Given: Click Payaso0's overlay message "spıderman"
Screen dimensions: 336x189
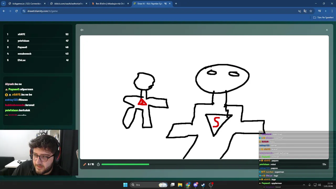Looking at the screenshot, I should coord(277,183).
